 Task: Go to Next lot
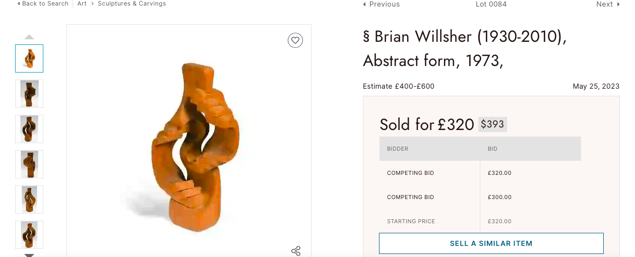607,4
